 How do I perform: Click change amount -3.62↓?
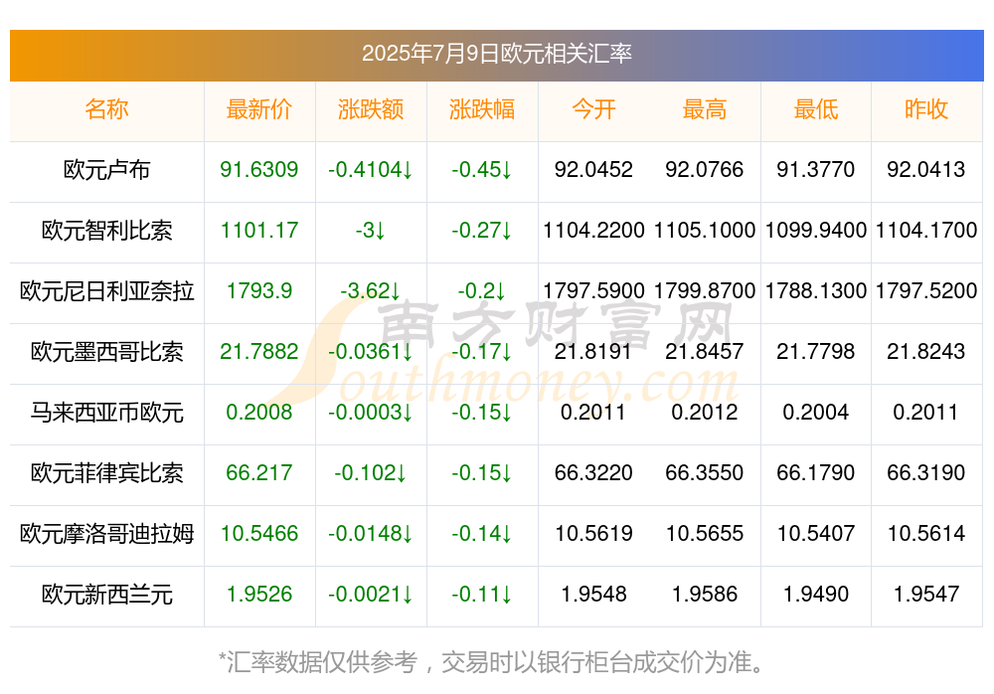pos(371,290)
